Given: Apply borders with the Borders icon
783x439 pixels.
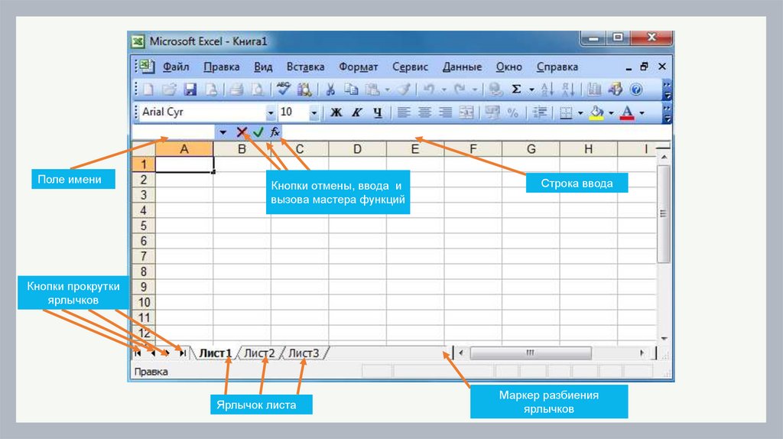Looking at the screenshot, I should pos(566,113).
